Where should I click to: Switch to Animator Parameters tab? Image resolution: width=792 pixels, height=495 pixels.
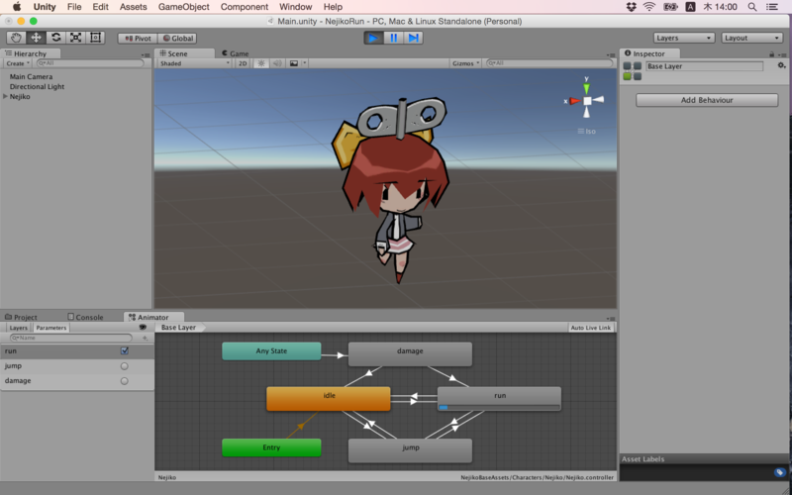coord(51,328)
